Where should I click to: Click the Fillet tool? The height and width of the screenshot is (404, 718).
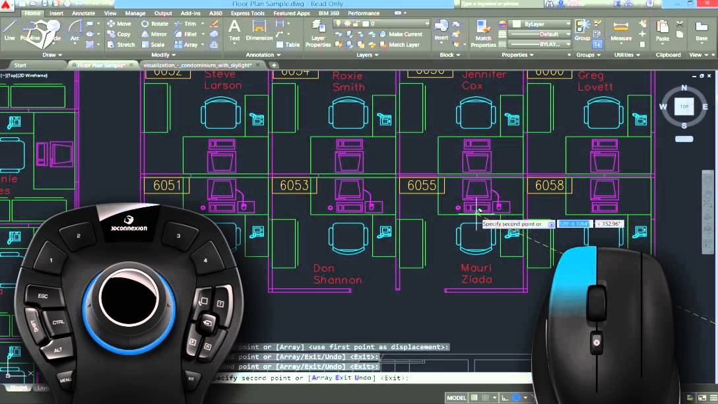tap(186, 34)
